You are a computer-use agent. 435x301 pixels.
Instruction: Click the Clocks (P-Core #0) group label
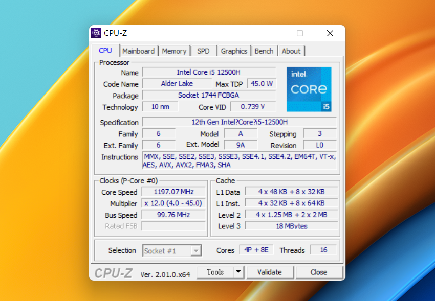(x=128, y=181)
